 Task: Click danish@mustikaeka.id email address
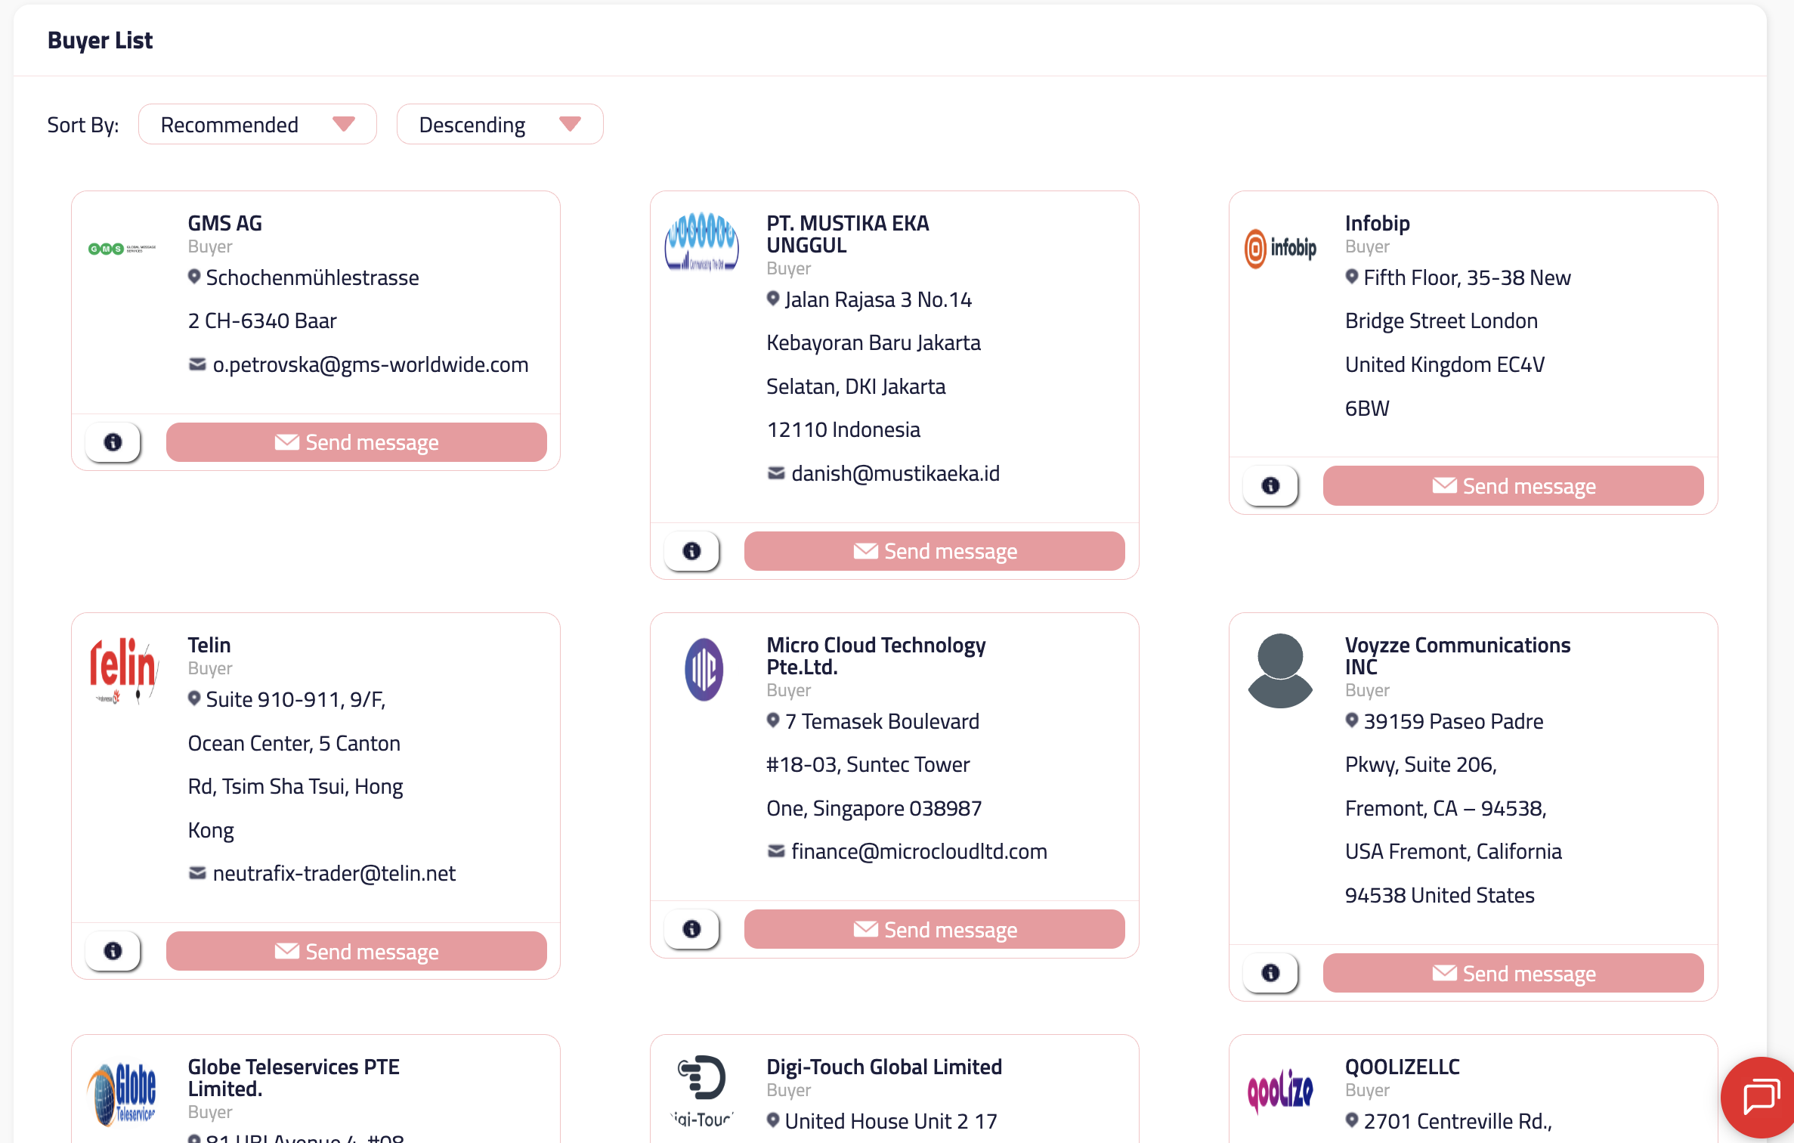[x=895, y=474]
